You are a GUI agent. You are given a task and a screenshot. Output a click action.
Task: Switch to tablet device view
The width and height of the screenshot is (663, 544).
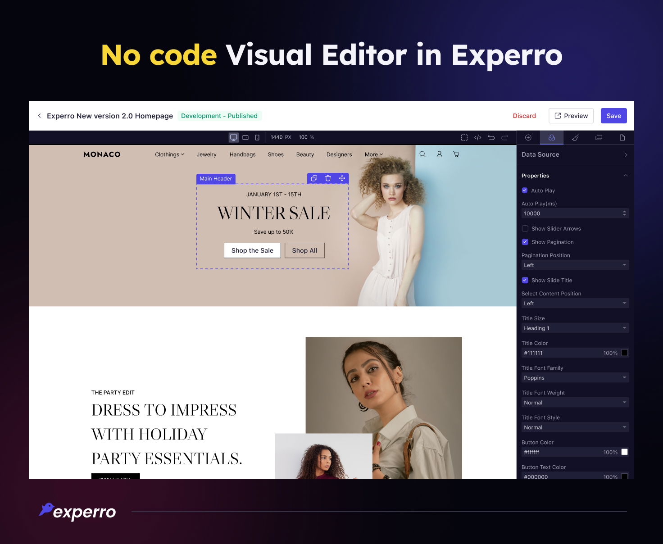[245, 137]
